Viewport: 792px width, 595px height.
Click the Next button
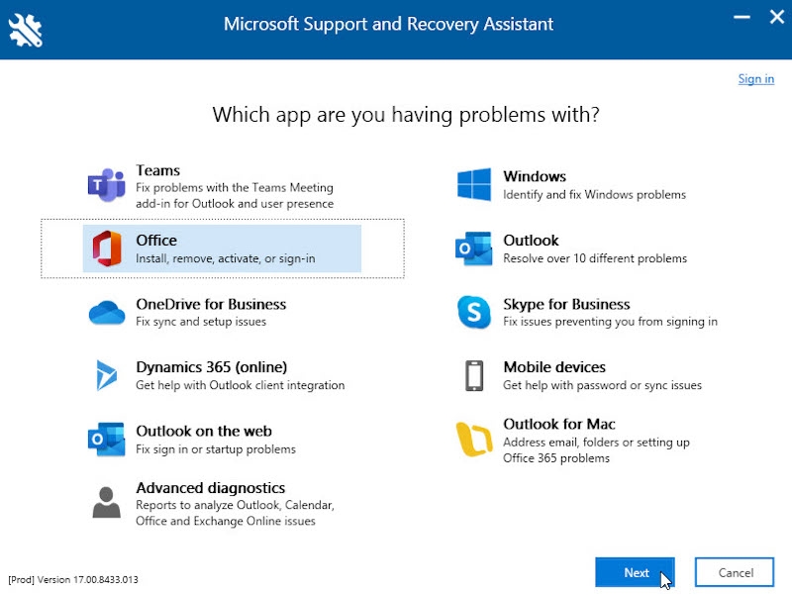635,572
